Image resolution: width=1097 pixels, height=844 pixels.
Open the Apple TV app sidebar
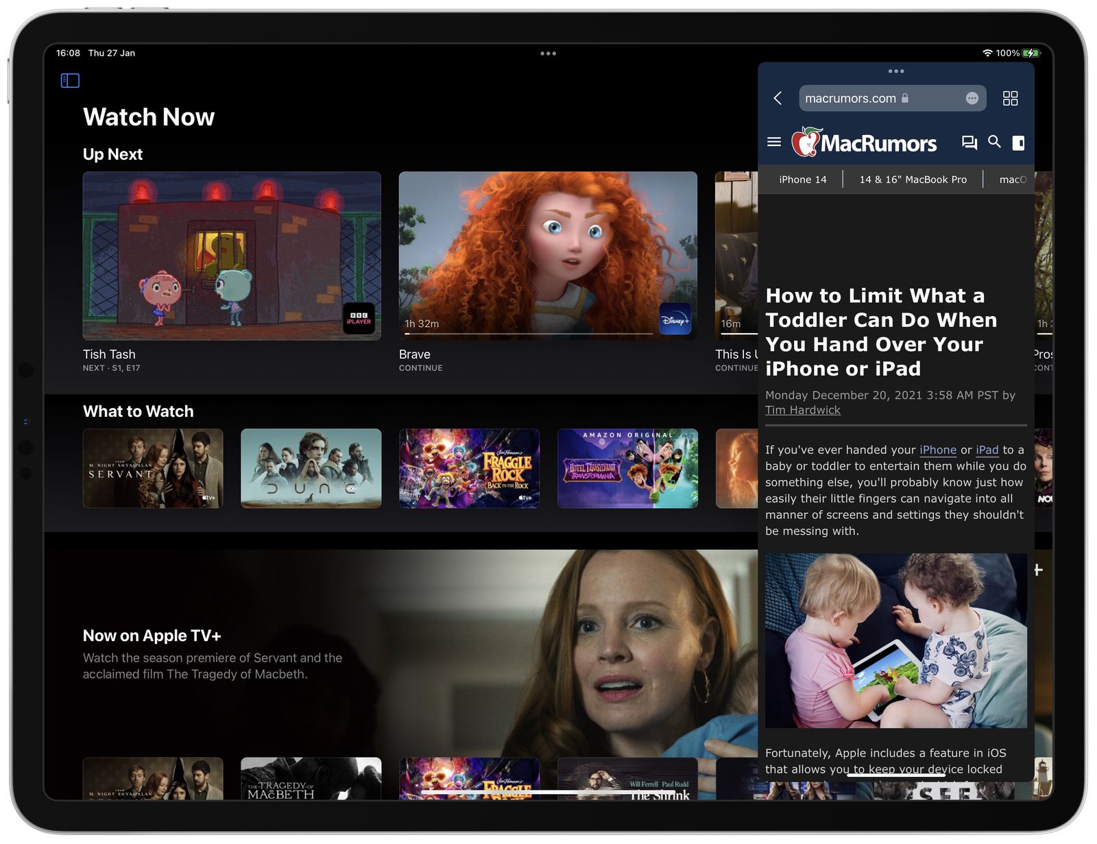[69, 80]
